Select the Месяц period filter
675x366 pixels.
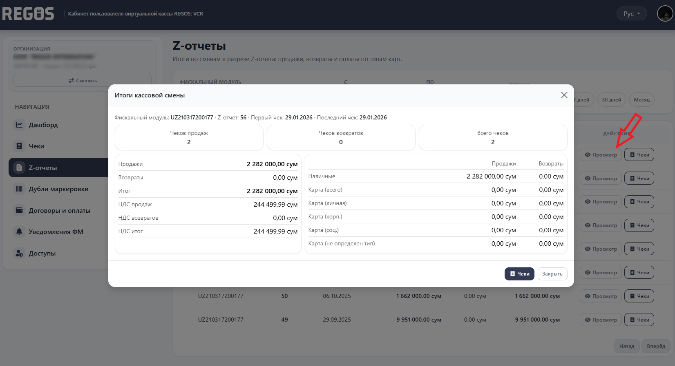pyautogui.click(x=641, y=100)
